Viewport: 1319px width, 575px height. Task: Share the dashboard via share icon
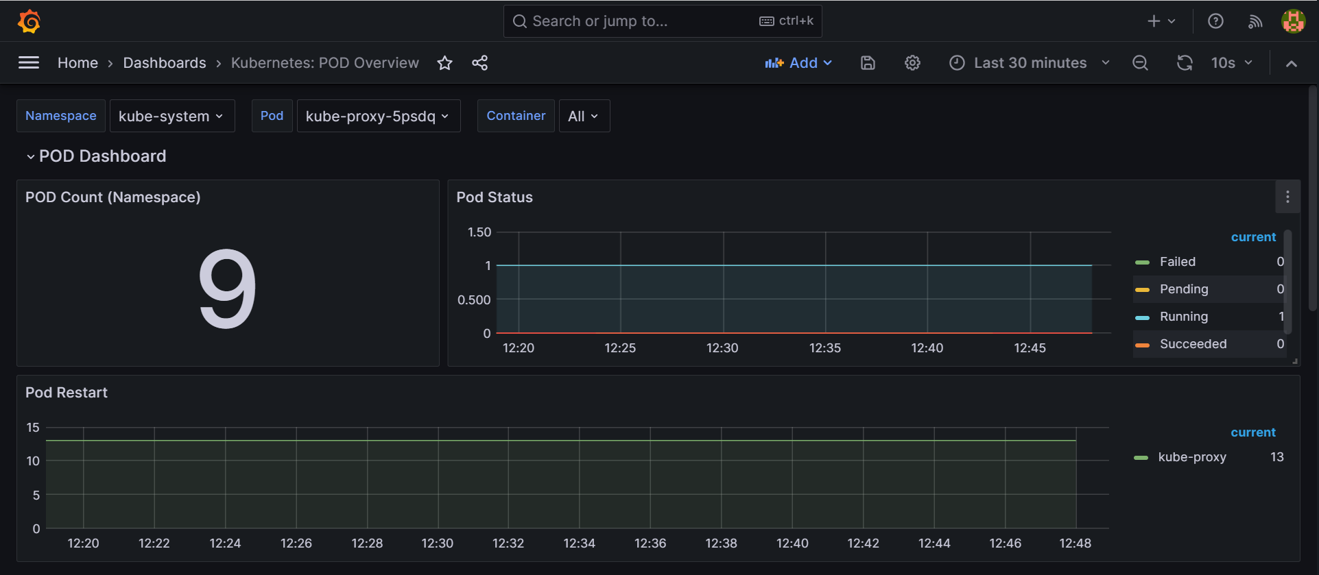coord(479,63)
